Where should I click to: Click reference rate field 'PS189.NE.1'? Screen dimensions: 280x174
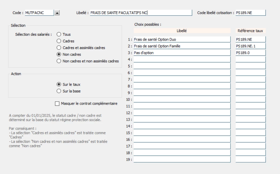pyautogui.click(x=251, y=46)
